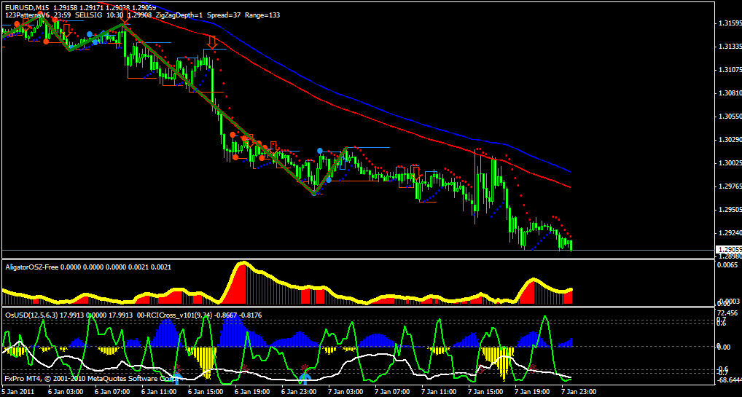Click the 7 Jan 19:00 time label
This screenshot has width=742, height=397.
click(531, 392)
